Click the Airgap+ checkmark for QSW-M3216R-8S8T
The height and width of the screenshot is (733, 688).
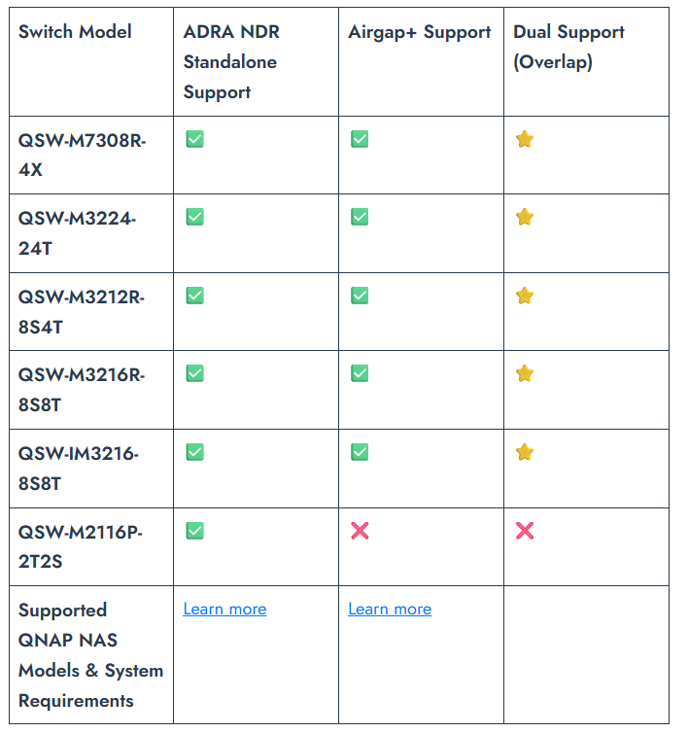pos(360,373)
